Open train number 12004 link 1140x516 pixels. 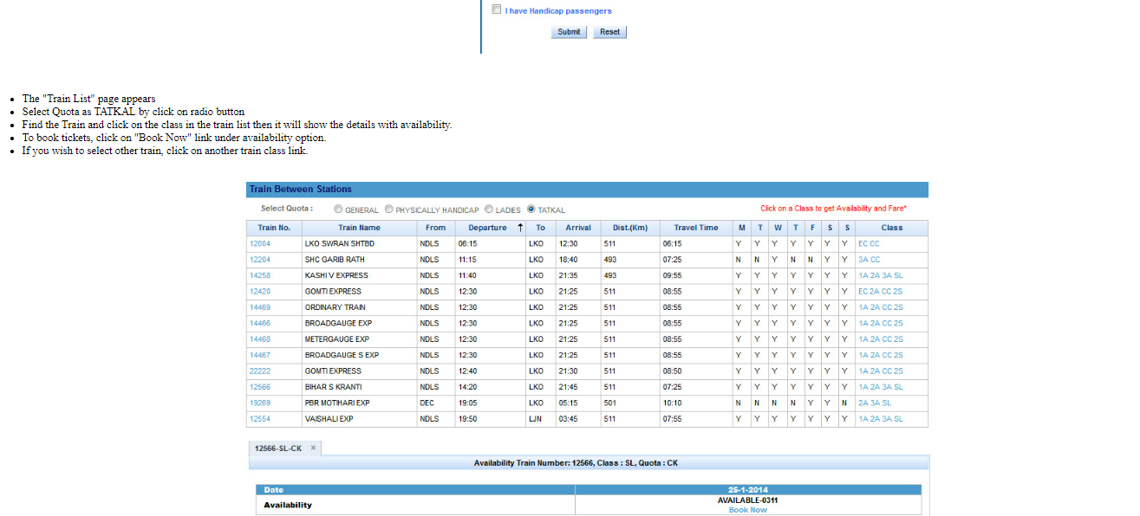click(x=260, y=243)
